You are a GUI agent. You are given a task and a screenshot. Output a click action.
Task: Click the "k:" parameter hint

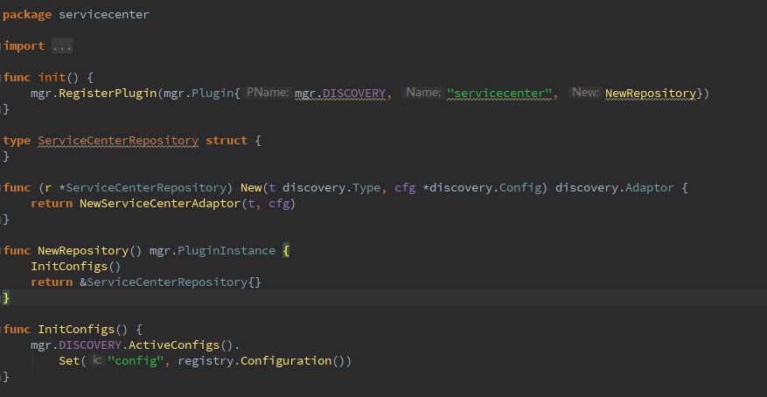click(97, 360)
